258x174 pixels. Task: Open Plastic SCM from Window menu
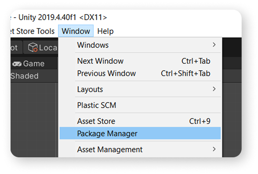(140, 105)
